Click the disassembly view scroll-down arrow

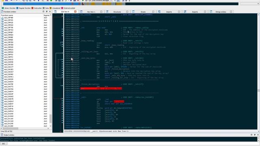(x=258, y=131)
